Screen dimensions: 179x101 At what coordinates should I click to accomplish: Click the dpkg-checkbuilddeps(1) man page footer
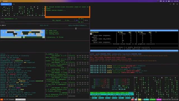click(x=77, y=26)
